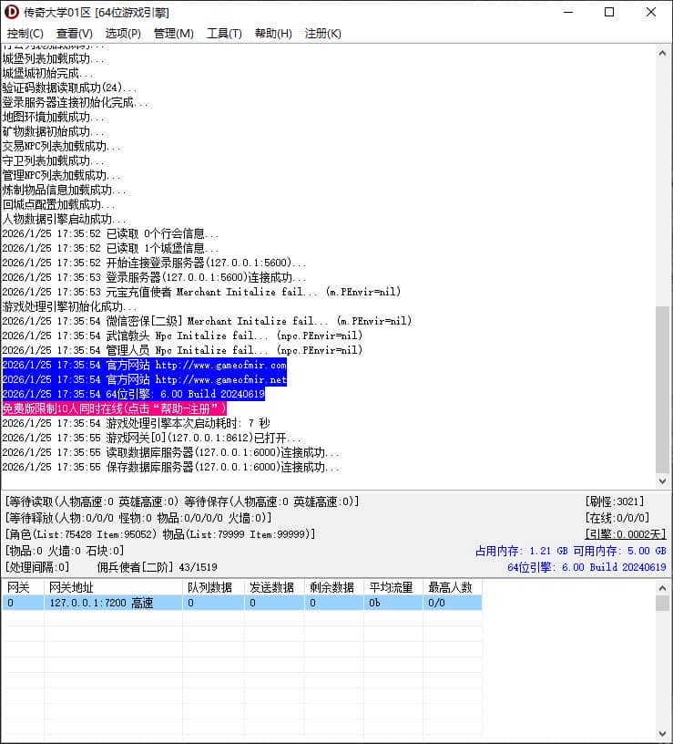Click highlighted 64位引擎 6.00 Build log line
Viewport: 673px width, 744px height.
coord(133,394)
